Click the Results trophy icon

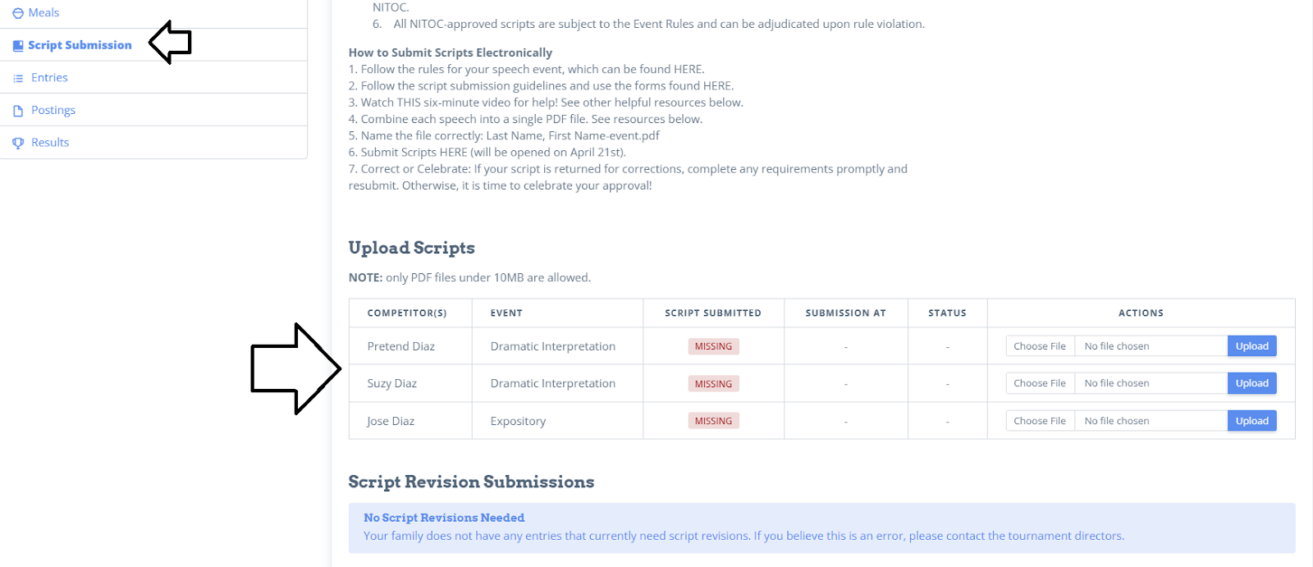[x=18, y=142]
